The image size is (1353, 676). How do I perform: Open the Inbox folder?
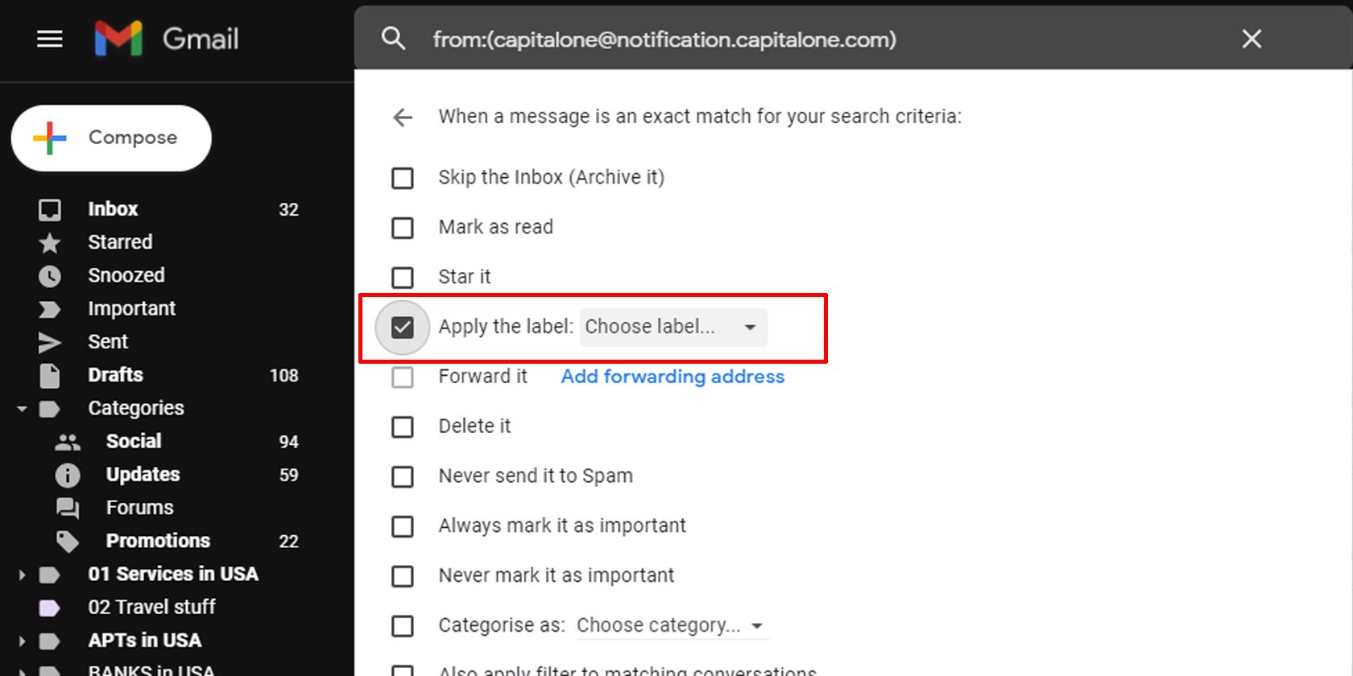[x=113, y=208]
